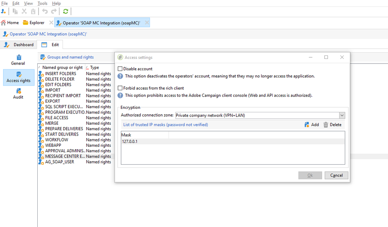Select the AG_SOAP_USER named right

tap(59, 162)
